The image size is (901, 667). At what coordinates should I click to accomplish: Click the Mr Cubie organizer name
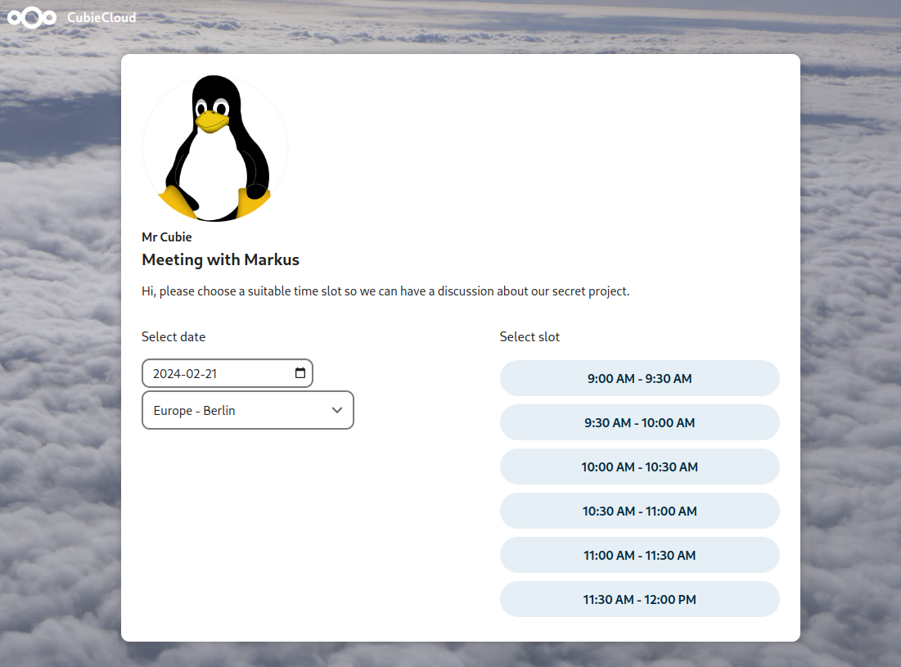tap(166, 237)
